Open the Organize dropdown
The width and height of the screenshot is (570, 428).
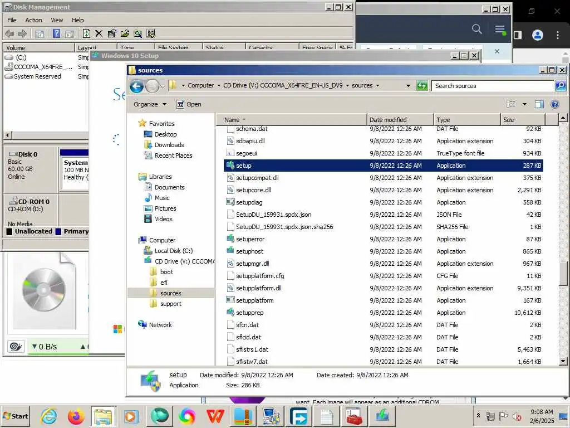click(150, 104)
